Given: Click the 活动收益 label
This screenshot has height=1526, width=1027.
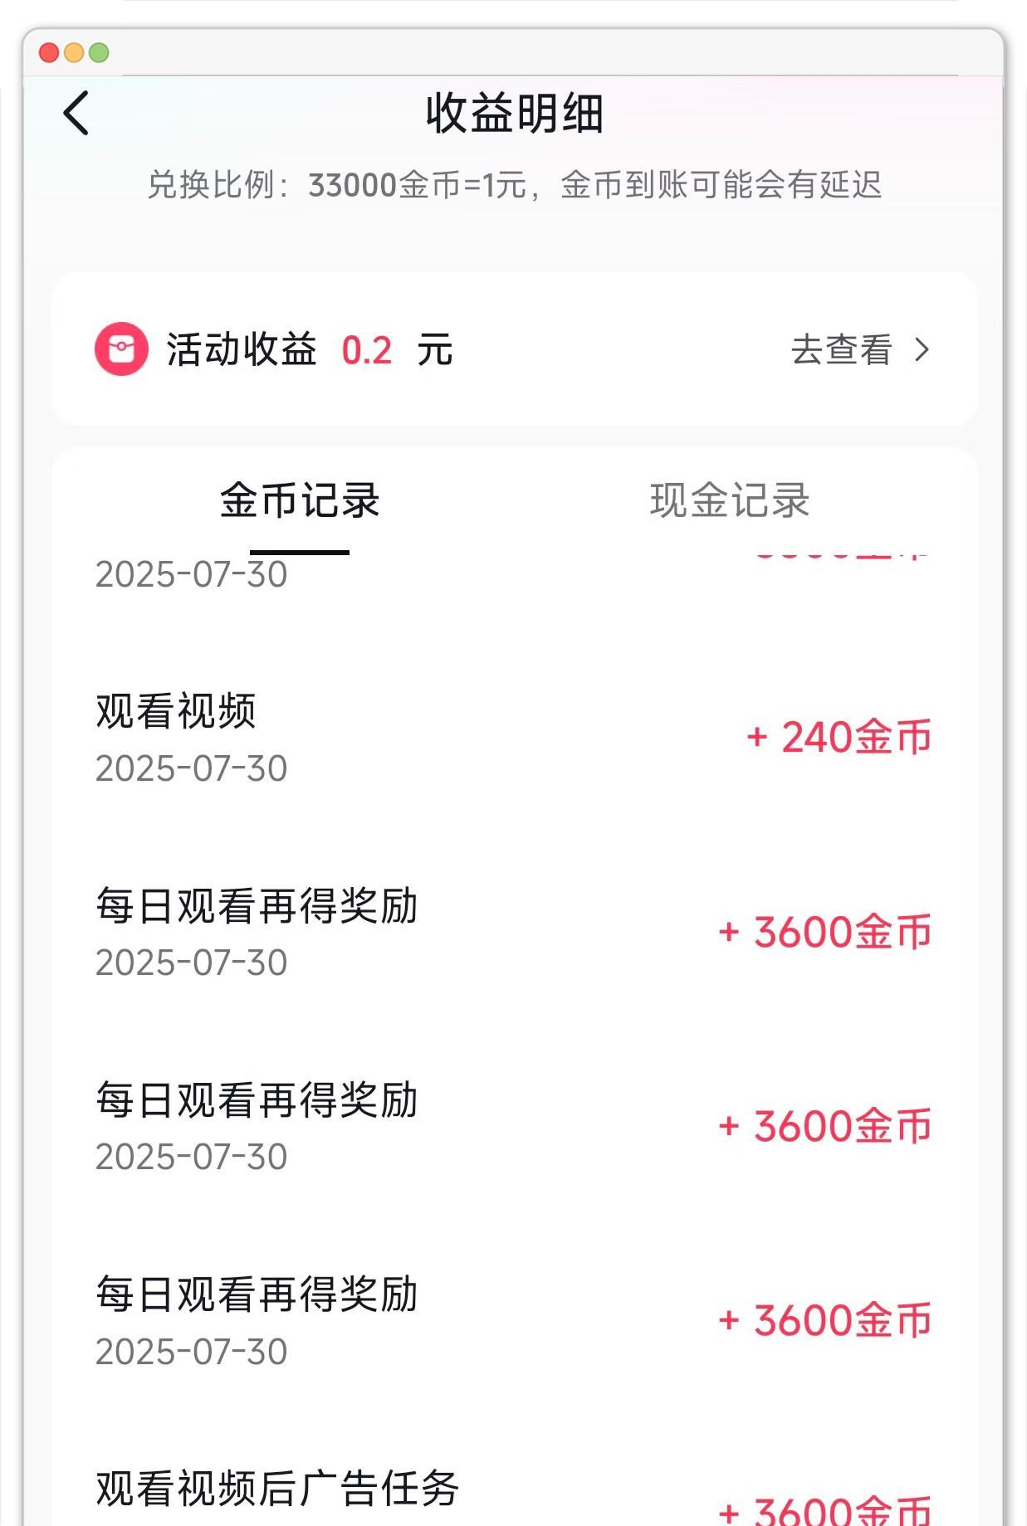Looking at the screenshot, I should coord(242,350).
